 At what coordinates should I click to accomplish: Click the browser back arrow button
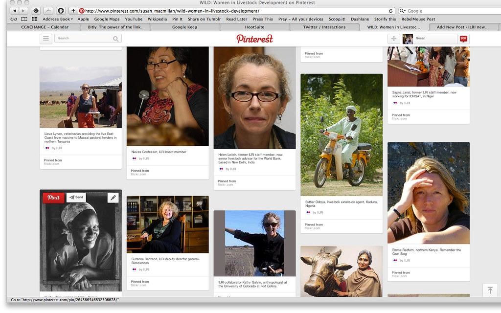click(14, 11)
